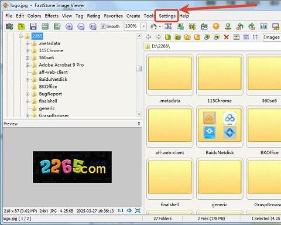Open the Effects menu
The width and height of the screenshot is (281, 225).
pos(52,16)
